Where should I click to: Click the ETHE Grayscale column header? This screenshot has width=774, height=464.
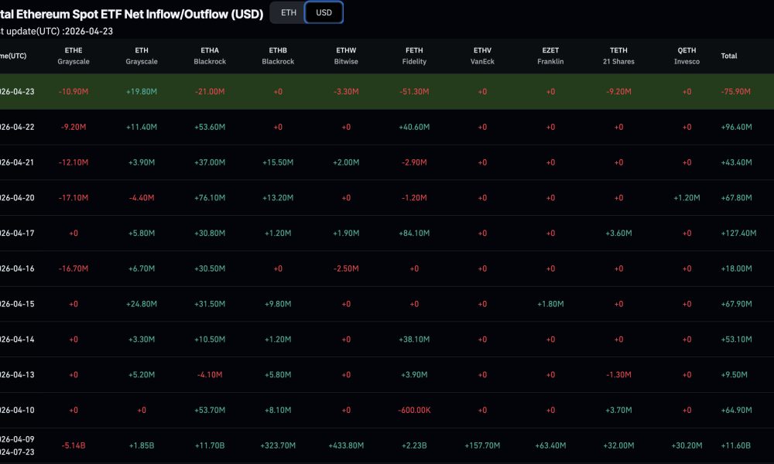pyautogui.click(x=74, y=56)
